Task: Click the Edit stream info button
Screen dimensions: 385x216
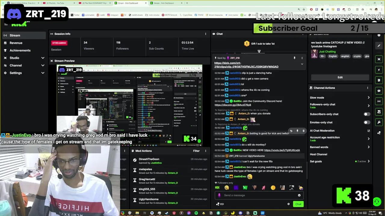Action: (x=340, y=77)
